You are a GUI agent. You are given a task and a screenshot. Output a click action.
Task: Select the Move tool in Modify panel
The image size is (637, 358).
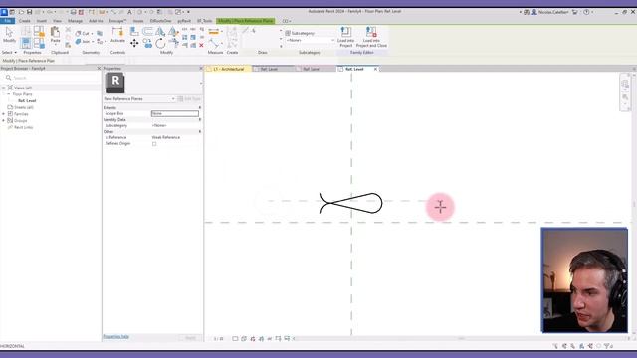pos(134,42)
